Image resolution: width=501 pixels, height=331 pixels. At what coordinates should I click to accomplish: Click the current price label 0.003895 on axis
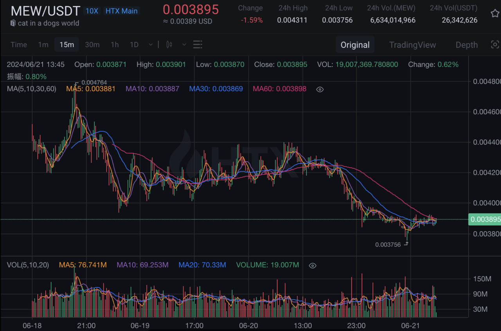click(485, 220)
